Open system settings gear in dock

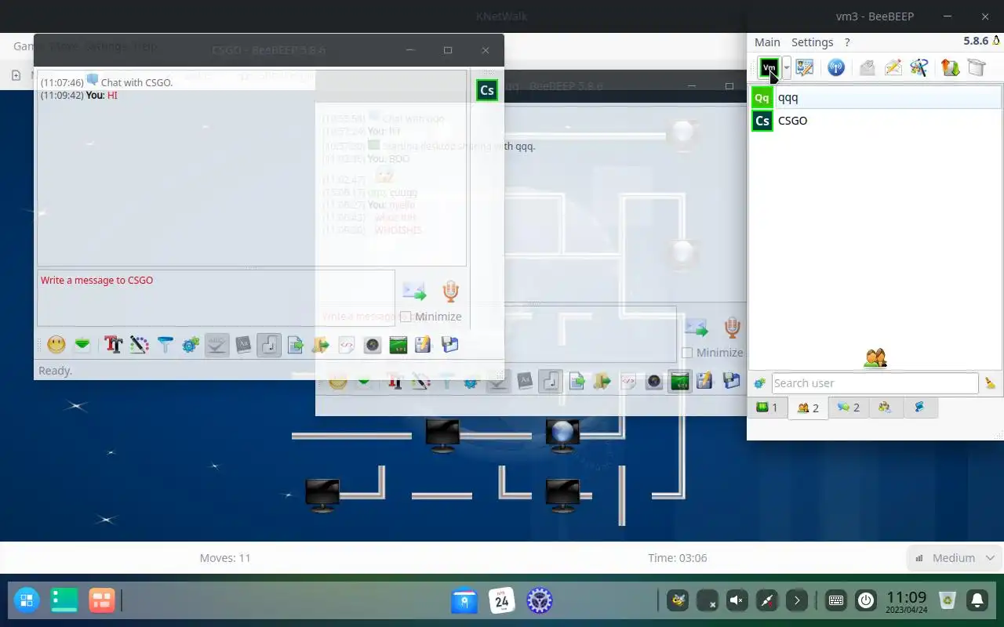coord(539,600)
